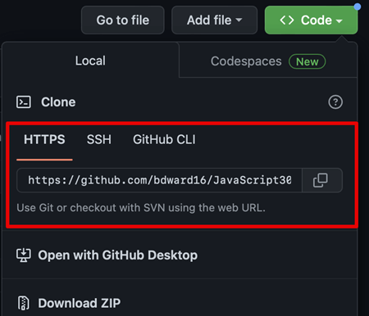Click the Code button caret arrow
This screenshot has height=316, width=369.
click(x=339, y=21)
